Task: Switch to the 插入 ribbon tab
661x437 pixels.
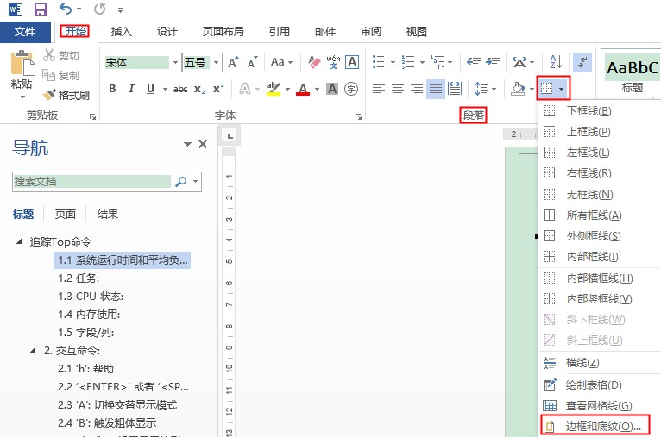Action: pos(122,32)
